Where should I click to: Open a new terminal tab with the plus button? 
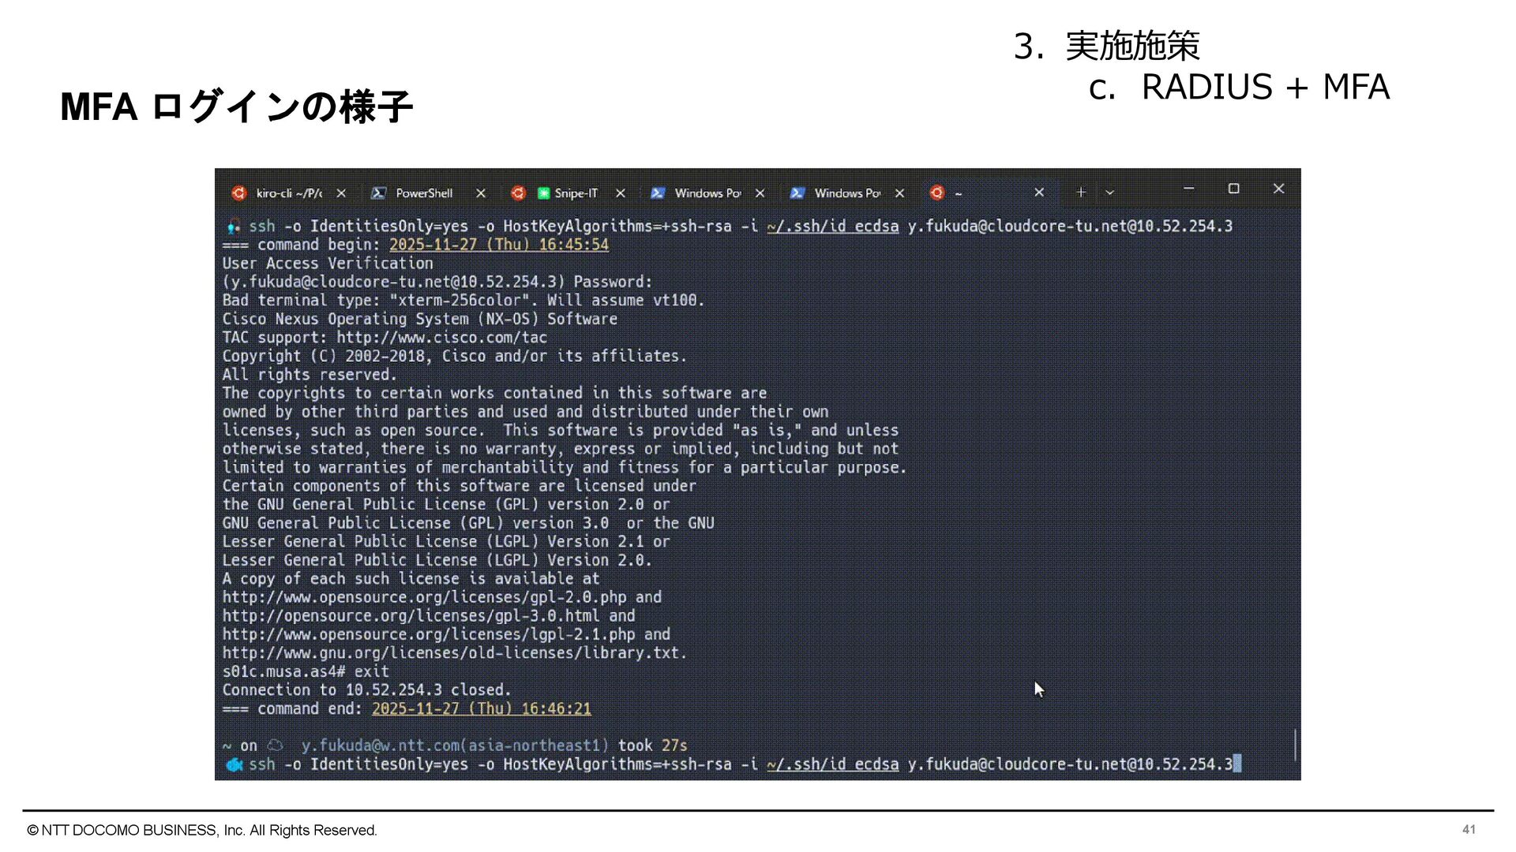[x=1081, y=192]
